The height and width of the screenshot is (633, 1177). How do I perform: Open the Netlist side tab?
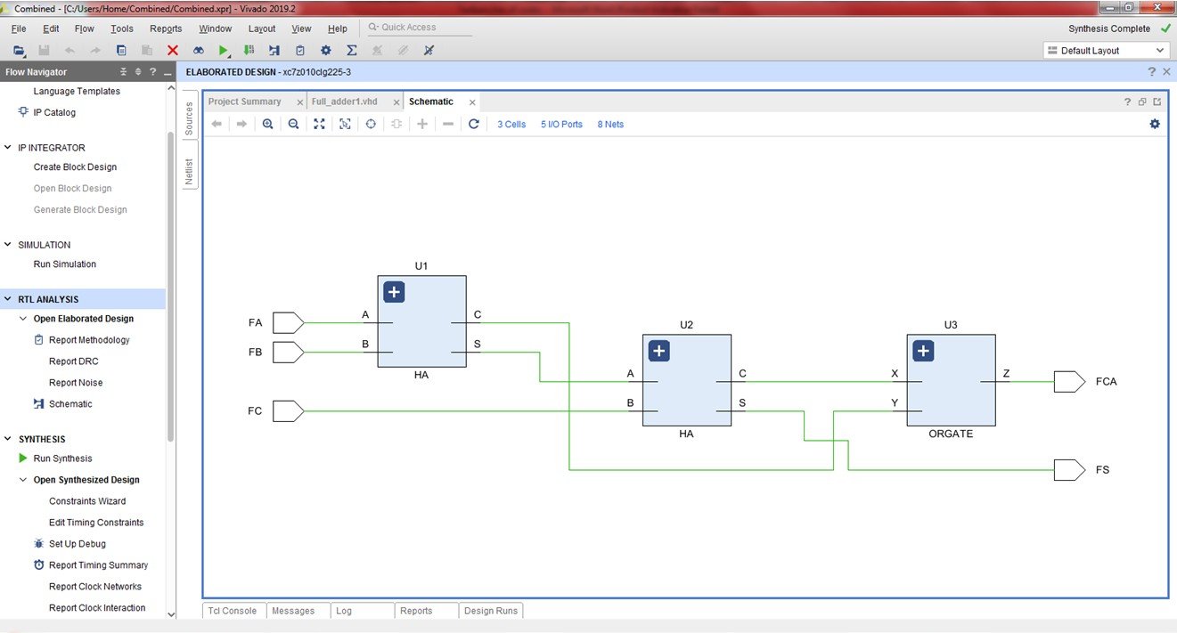click(189, 172)
